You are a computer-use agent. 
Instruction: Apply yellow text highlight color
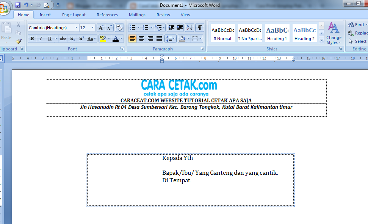103,39
